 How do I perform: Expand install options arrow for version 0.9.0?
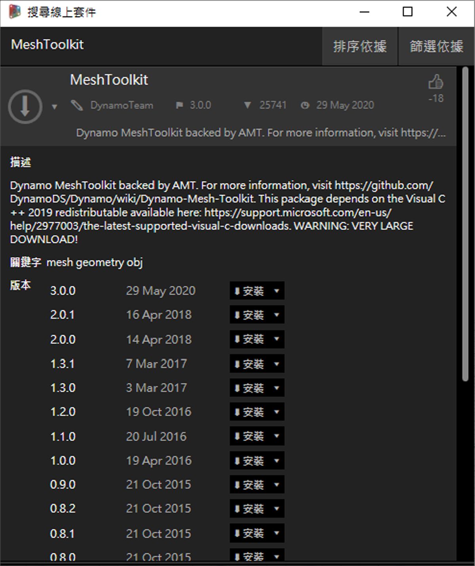[x=277, y=485]
